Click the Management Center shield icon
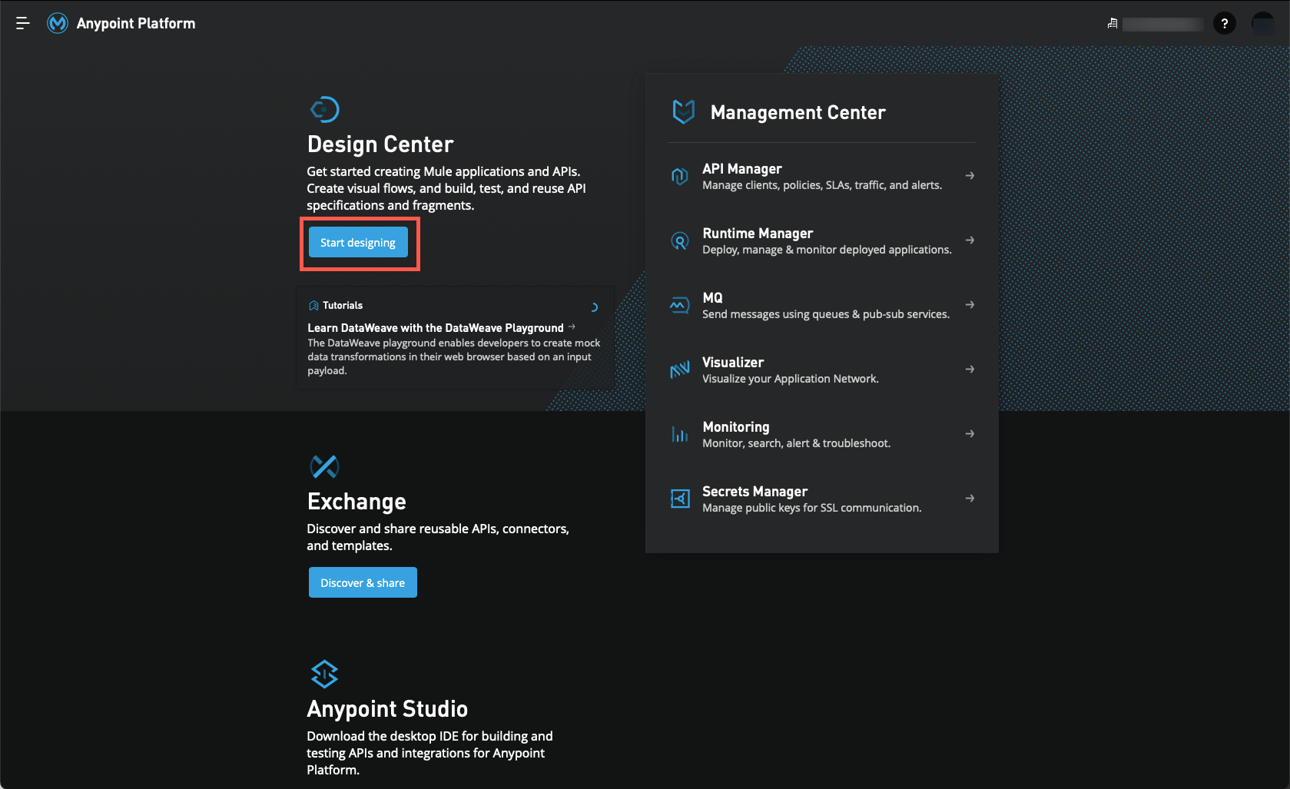 coord(684,112)
